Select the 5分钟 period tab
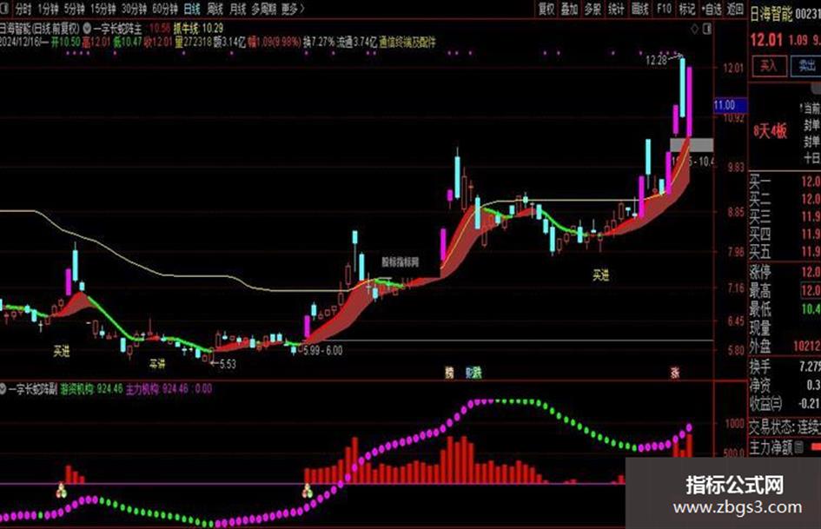 [75, 9]
